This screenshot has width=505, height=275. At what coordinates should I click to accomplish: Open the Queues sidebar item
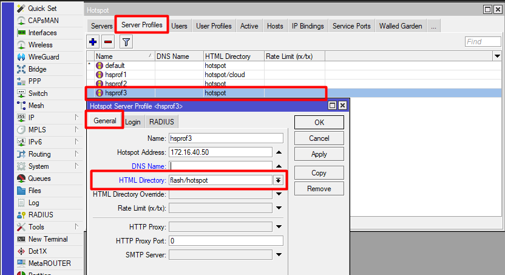coord(39,178)
